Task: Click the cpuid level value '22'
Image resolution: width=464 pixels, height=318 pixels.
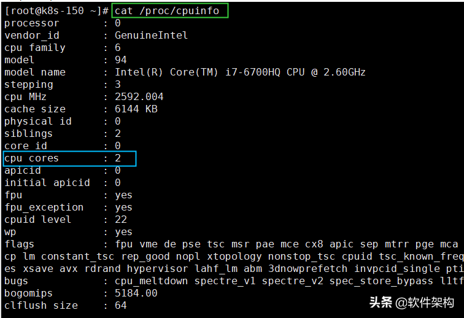Action: (121, 220)
